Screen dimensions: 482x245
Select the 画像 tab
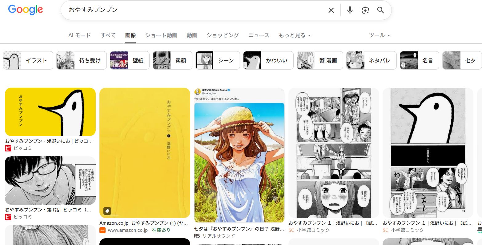click(x=131, y=35)
